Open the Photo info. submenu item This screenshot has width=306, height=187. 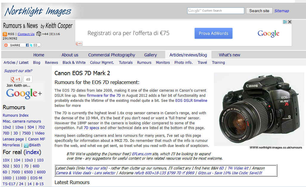coord(183,63)
